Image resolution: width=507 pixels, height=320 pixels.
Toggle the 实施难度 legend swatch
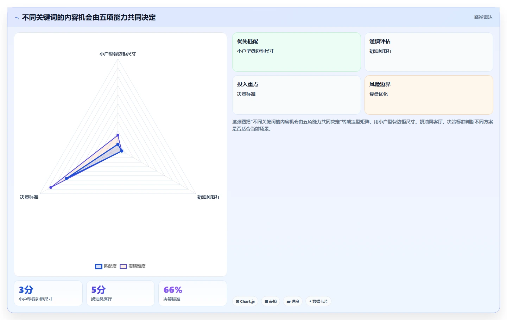point(123,267)
